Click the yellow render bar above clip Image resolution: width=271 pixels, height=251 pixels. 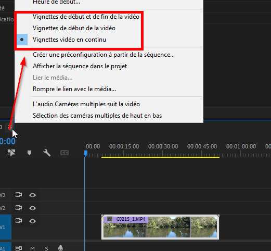click(x=161, y=157)
